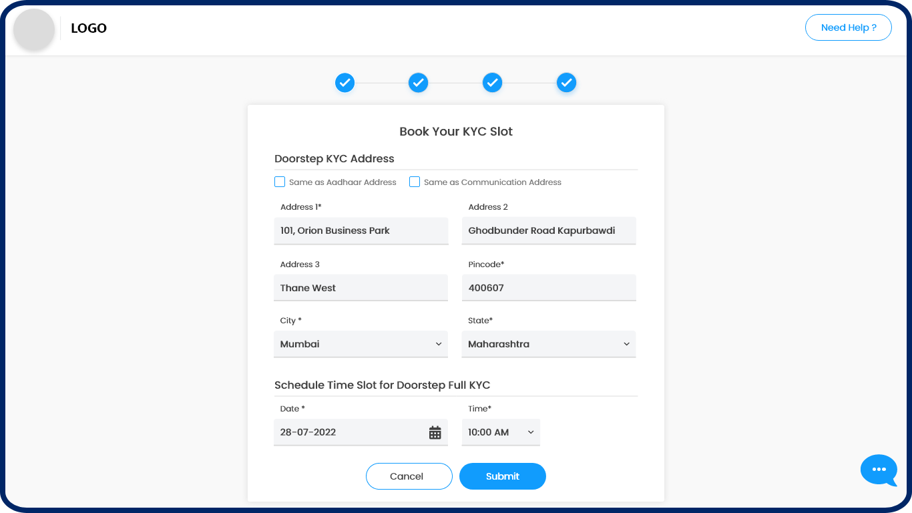Expand the City dropdown showing Mumbai
The image size is (912, 513).
[361, 344]
